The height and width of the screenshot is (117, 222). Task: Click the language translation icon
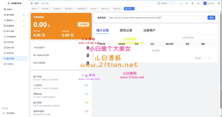click(193, 3)
